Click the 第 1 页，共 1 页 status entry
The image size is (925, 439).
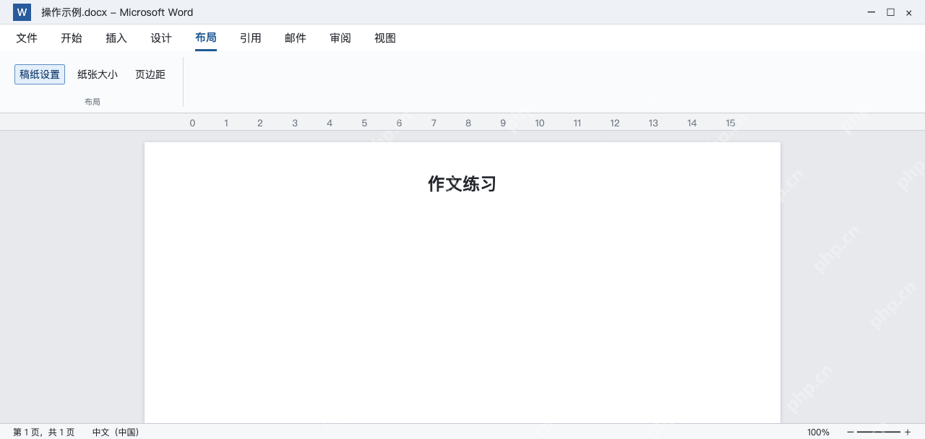pyautogui.click(x=44, y=432)
